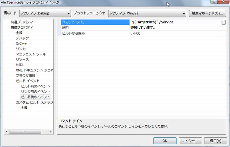Image resolution: width=230 pixels, height=147 pixels.
Task: Select 全般 under 構成プロパティ
Action: (x=20, y=33)
